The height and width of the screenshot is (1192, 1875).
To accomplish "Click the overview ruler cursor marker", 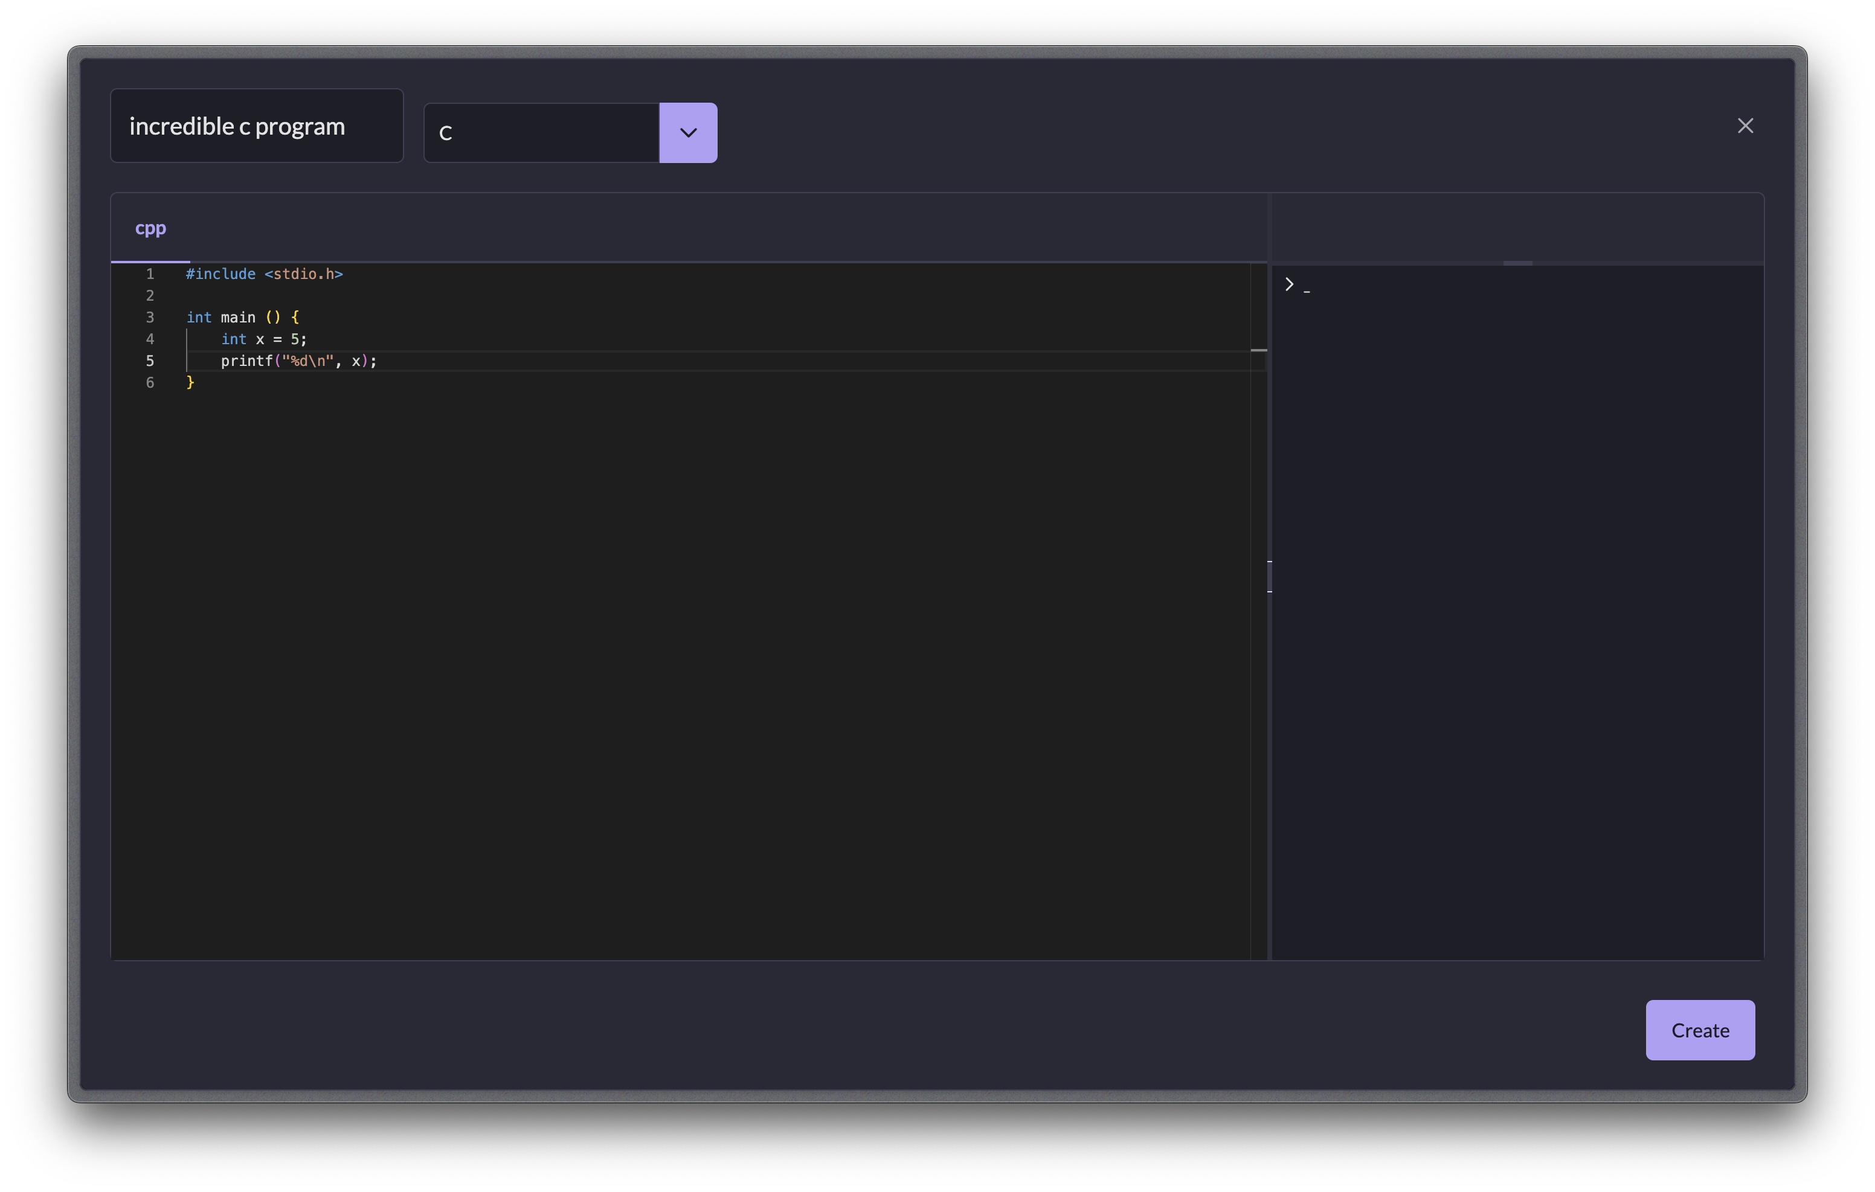I will (x=1258, y=350).
